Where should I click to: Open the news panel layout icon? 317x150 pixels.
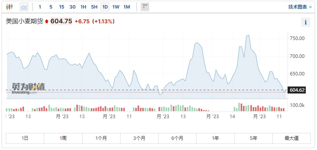[145, 7]
